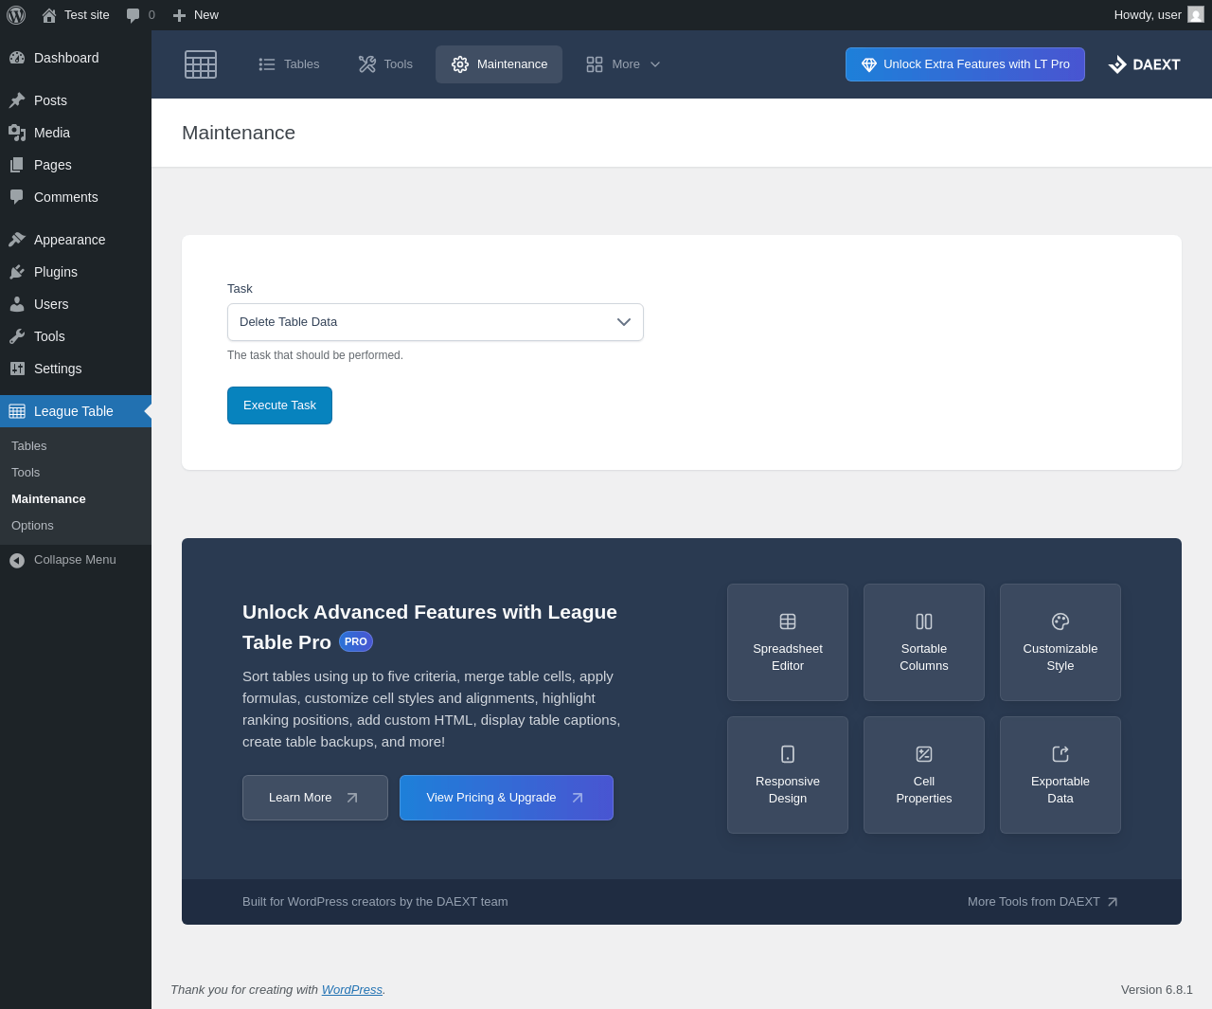1212x1009 pixels.
Task: Click the Settings sliders icon
Action: click(x=17, y=369)
